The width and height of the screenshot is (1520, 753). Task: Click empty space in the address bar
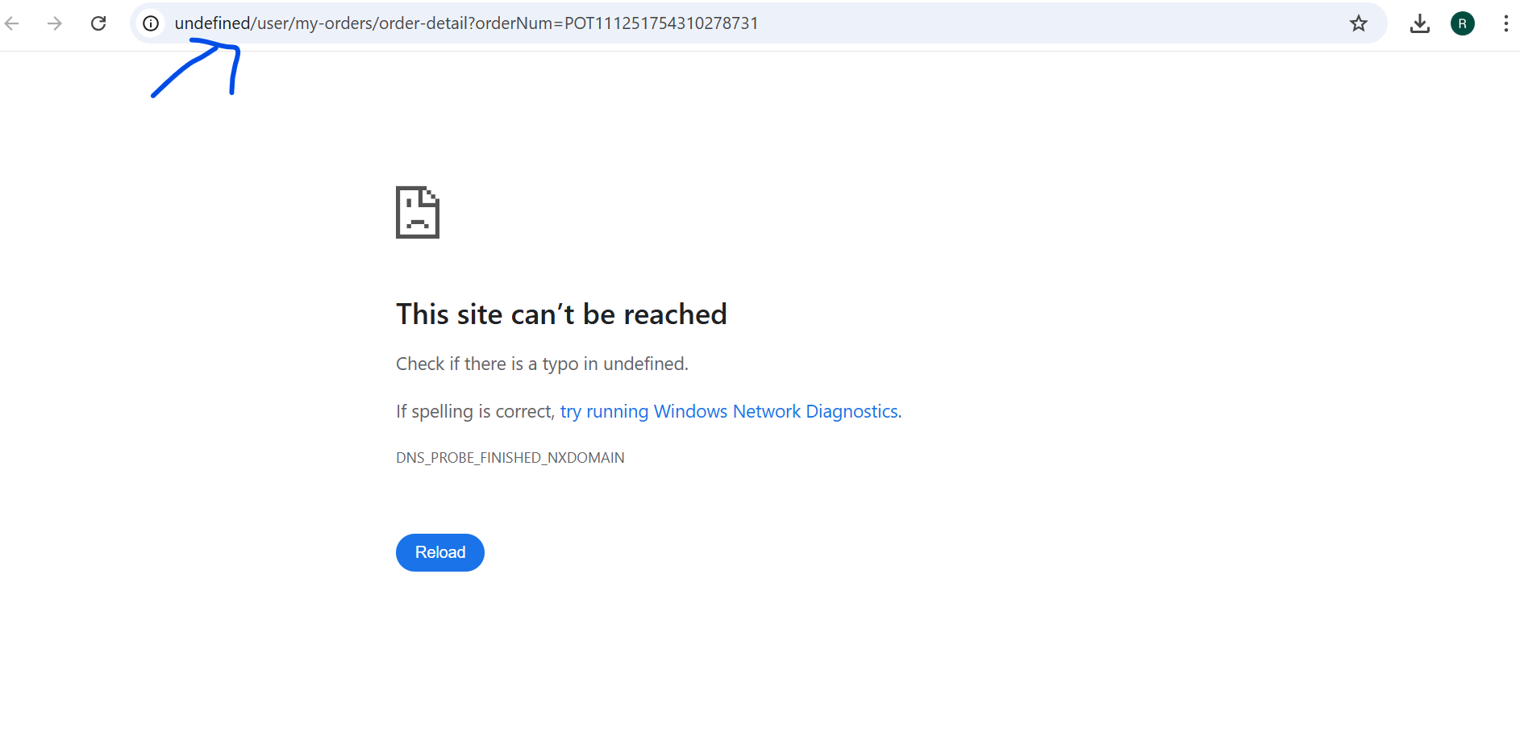[x=1048, y=23]
